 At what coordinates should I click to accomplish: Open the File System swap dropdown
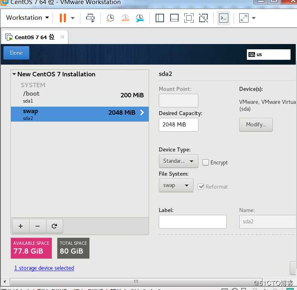pyautogui.click(x=176, y=185)
